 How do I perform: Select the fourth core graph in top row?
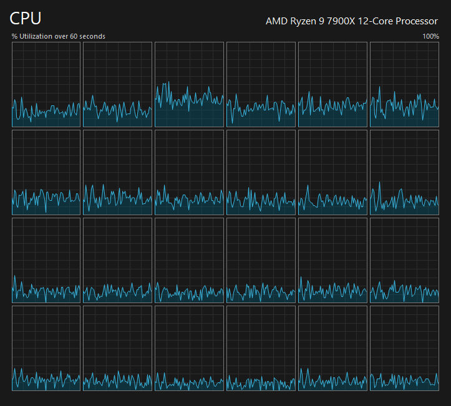pyautogui.click(x=261, y=84)
